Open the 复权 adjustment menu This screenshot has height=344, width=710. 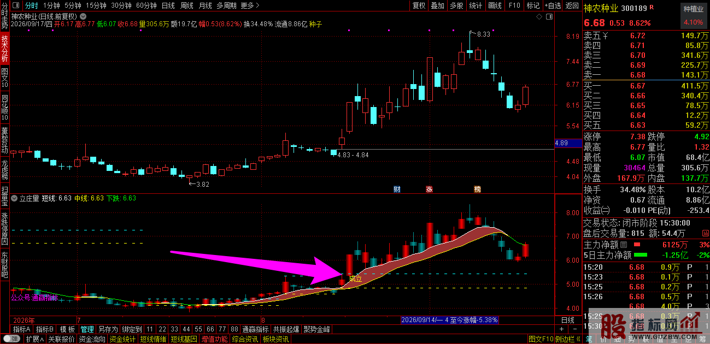419,5
